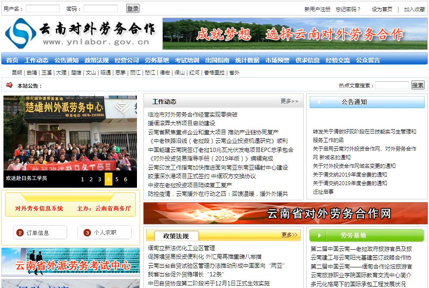Open the 市场预警 nav menu item
Image resolution: width=429 pixels, height=288 pixels.
pyautogui.click(x=277, y=60)
